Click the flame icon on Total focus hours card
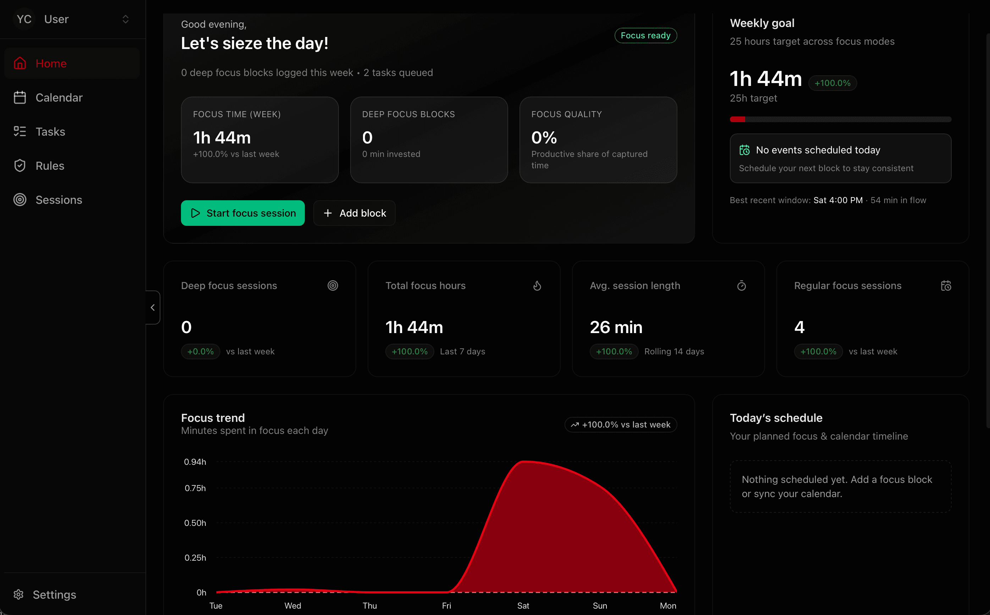 (537, 285)
